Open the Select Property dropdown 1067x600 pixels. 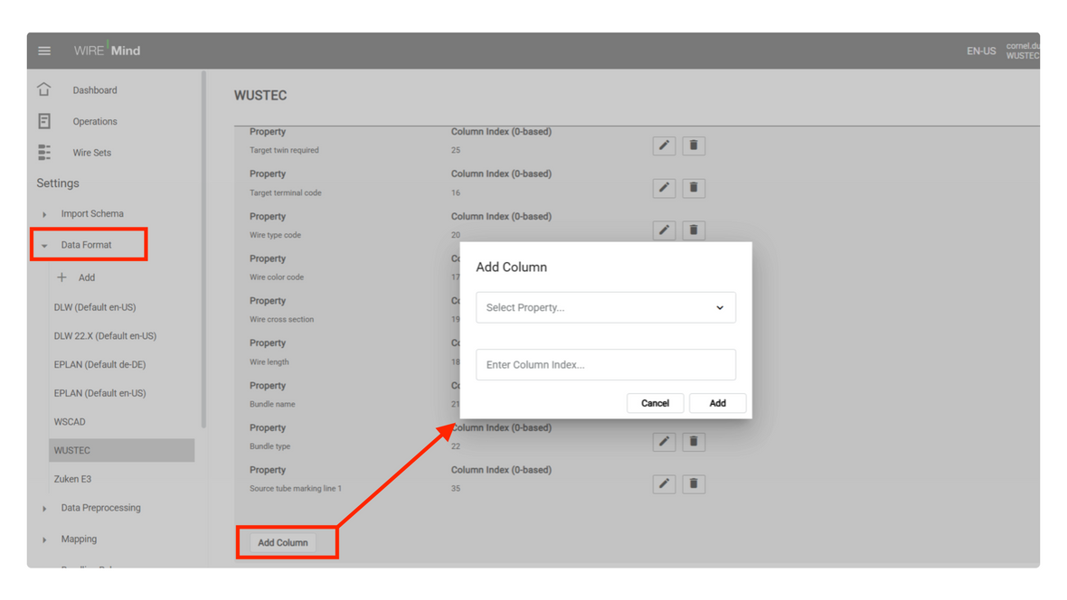[x=606, y=307]
